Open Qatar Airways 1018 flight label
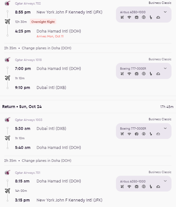The height and width of the screenshot is (207, 176). pos(28,60)
